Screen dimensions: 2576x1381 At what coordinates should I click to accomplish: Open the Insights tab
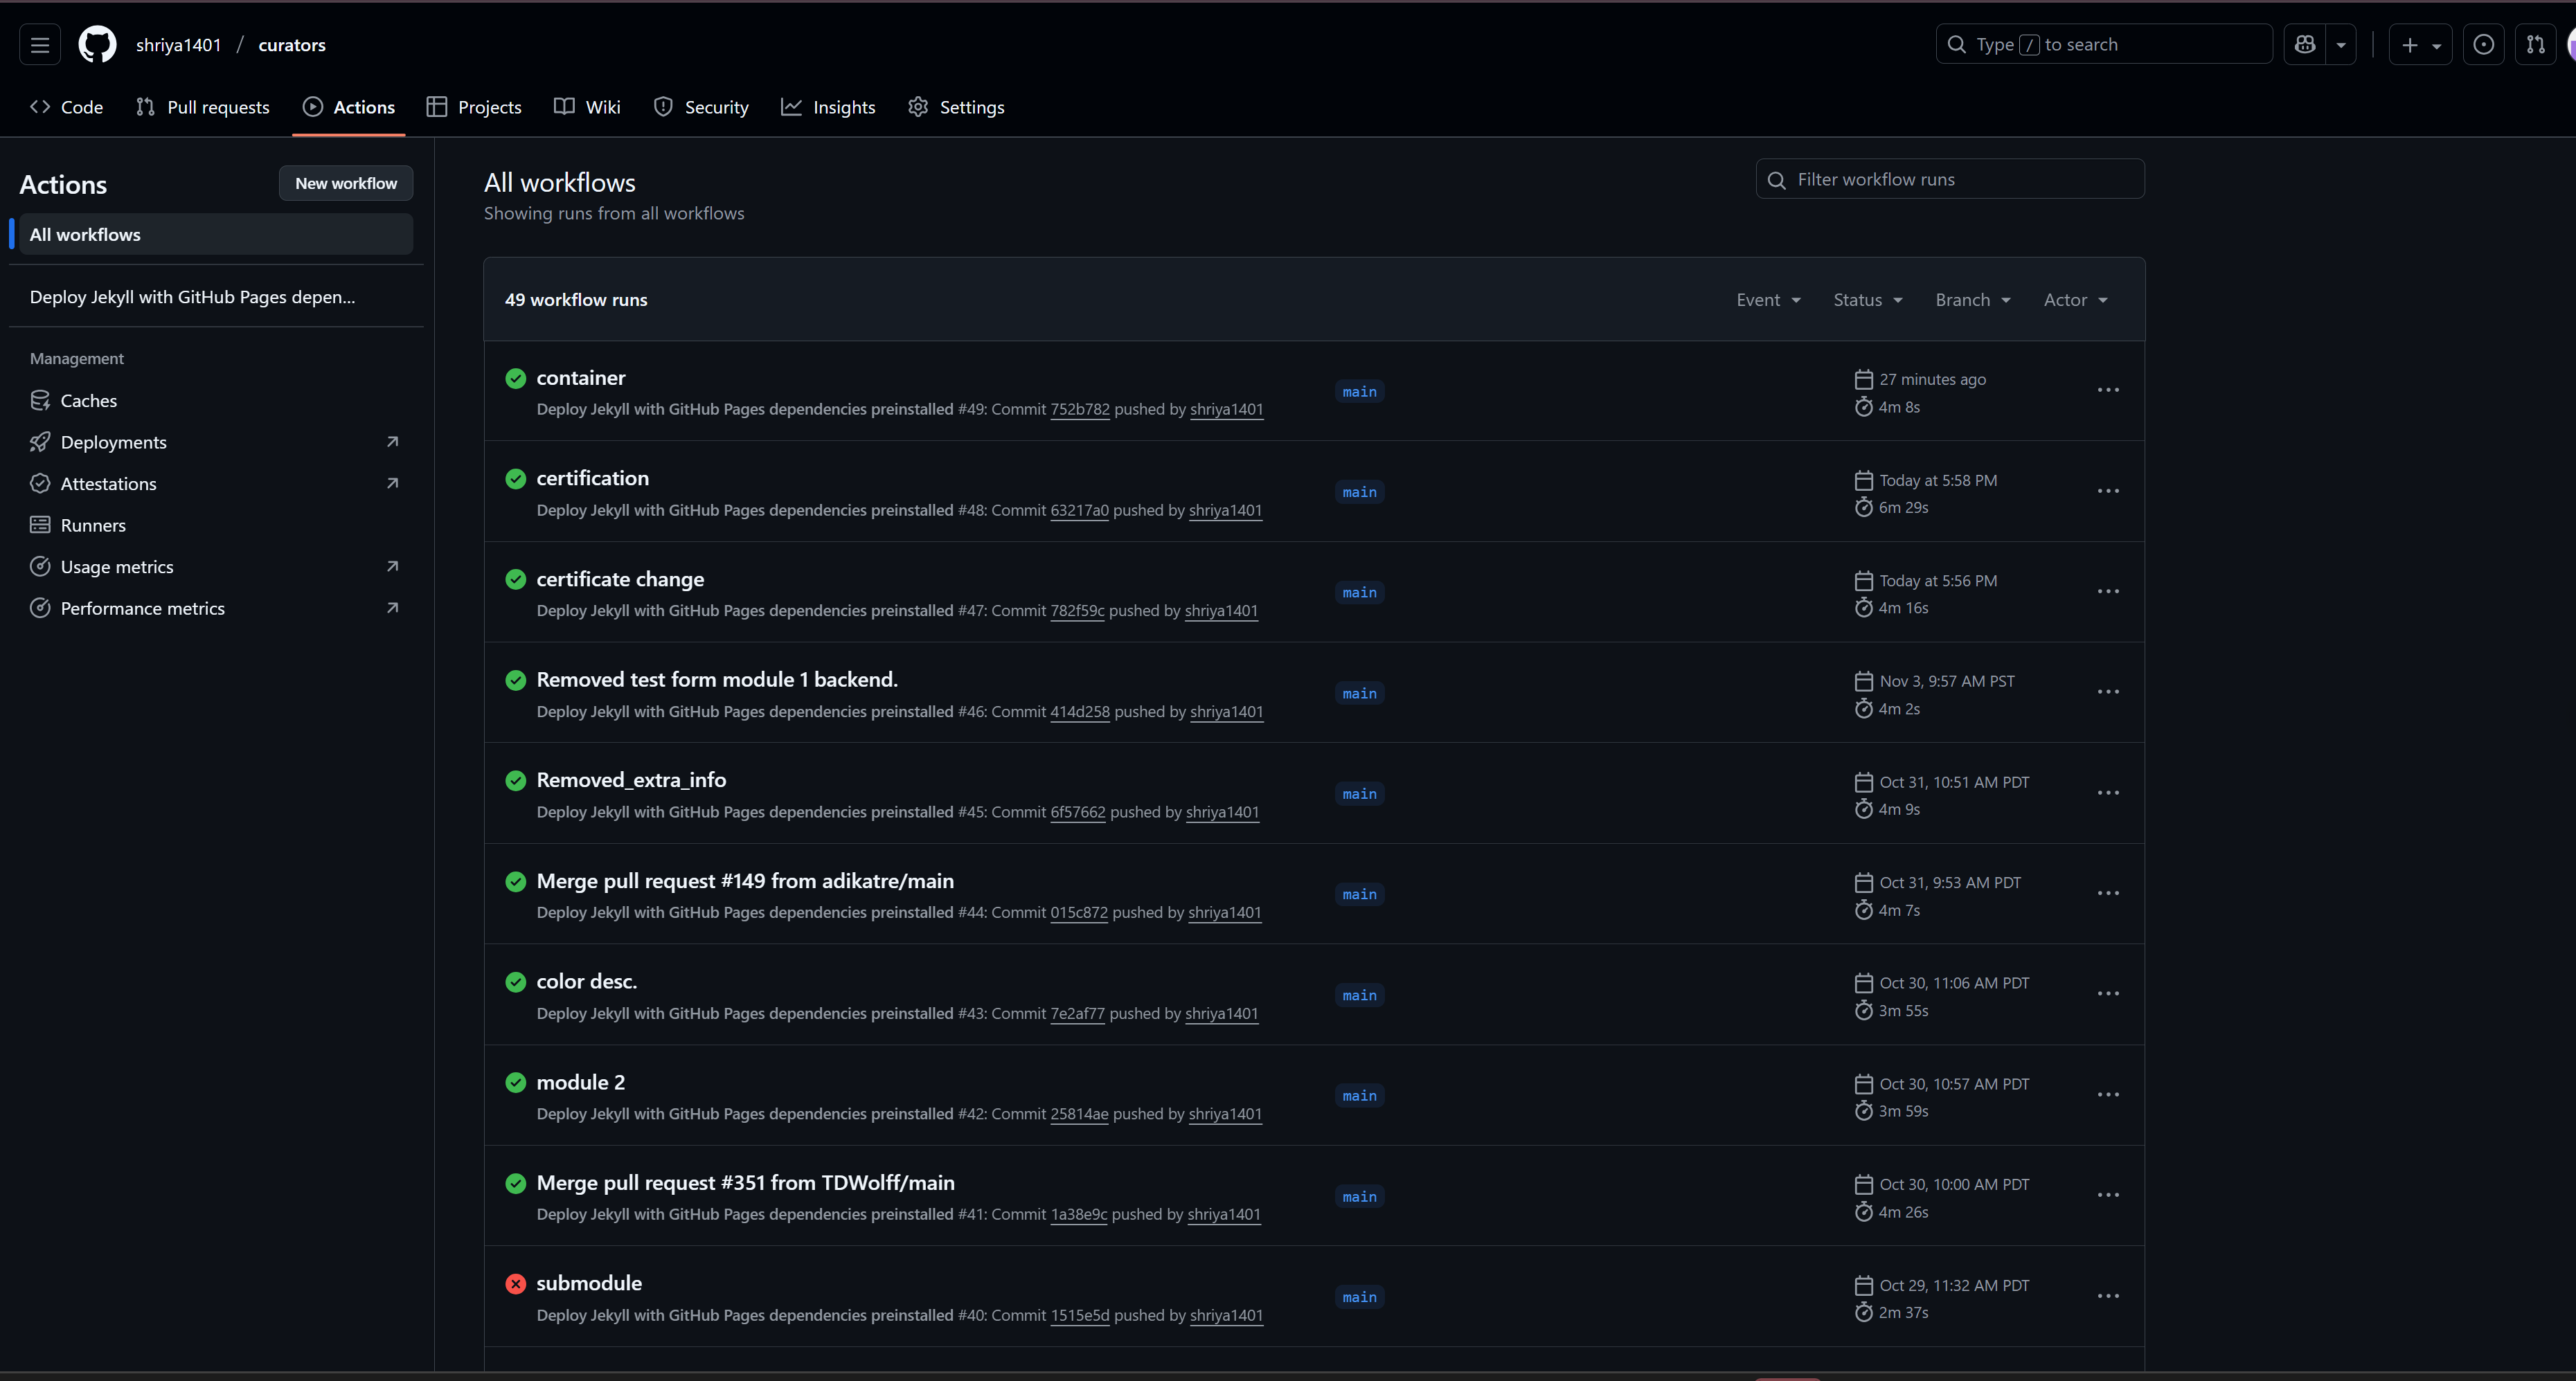tap(828, 107)
